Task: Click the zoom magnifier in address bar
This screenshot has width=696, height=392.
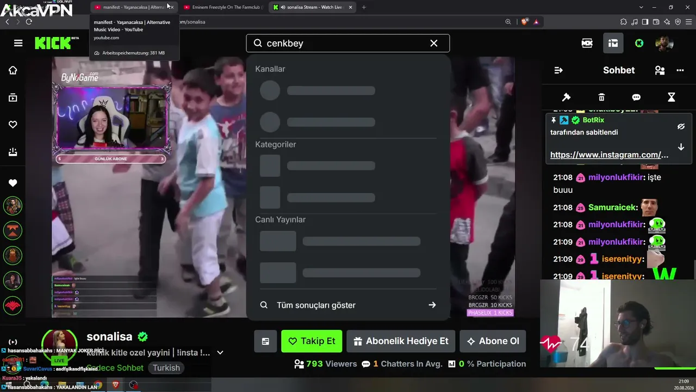Action: pos(508,22)
